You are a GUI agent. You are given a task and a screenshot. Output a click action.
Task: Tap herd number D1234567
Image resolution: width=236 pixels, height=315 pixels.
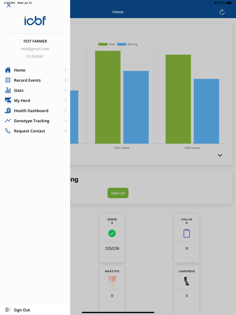[x=35, y=57]
